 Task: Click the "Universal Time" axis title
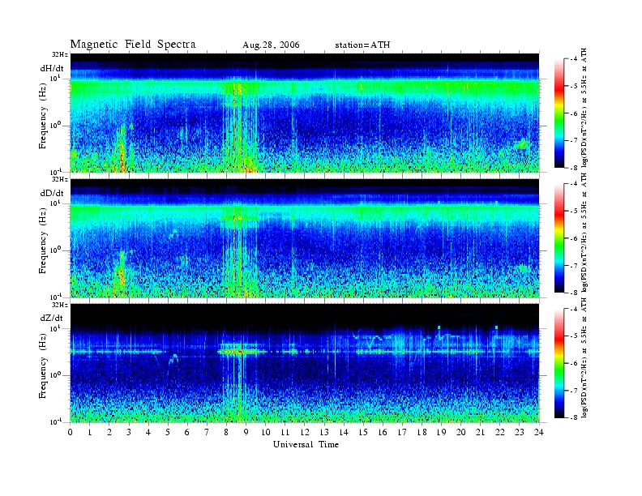[306, 444]
